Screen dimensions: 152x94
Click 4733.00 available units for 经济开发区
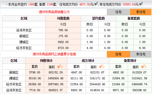point(63,48)
